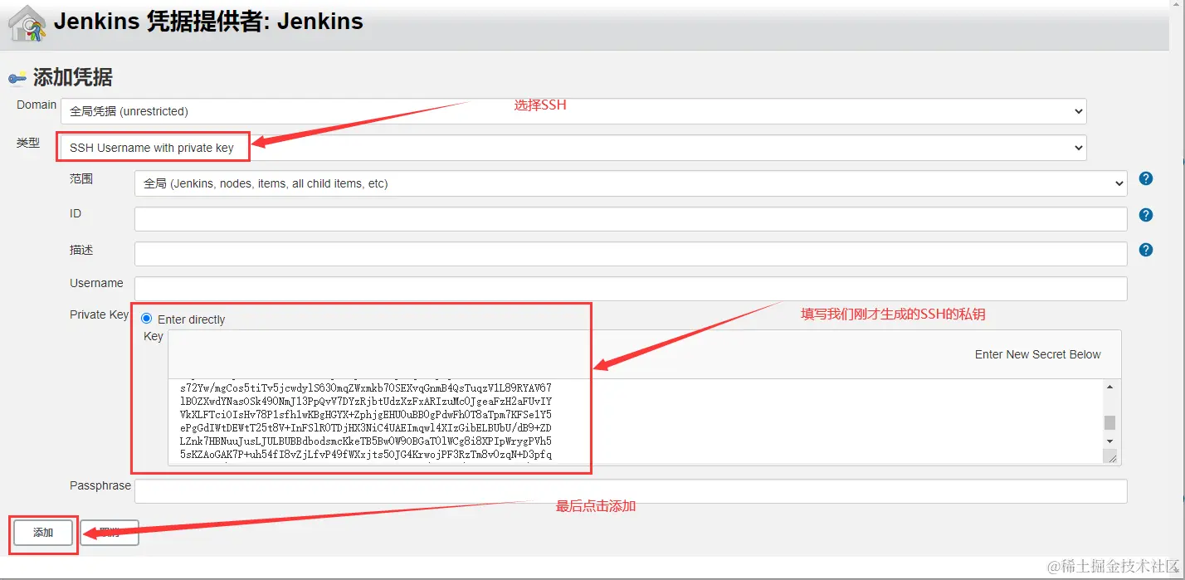The height and width of the screenshot is (580, 1185).
Task: Click the Enter New Secret Below text
Action: (x=1037, y=354)
